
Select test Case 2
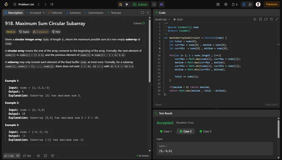[x=186, y=131]
